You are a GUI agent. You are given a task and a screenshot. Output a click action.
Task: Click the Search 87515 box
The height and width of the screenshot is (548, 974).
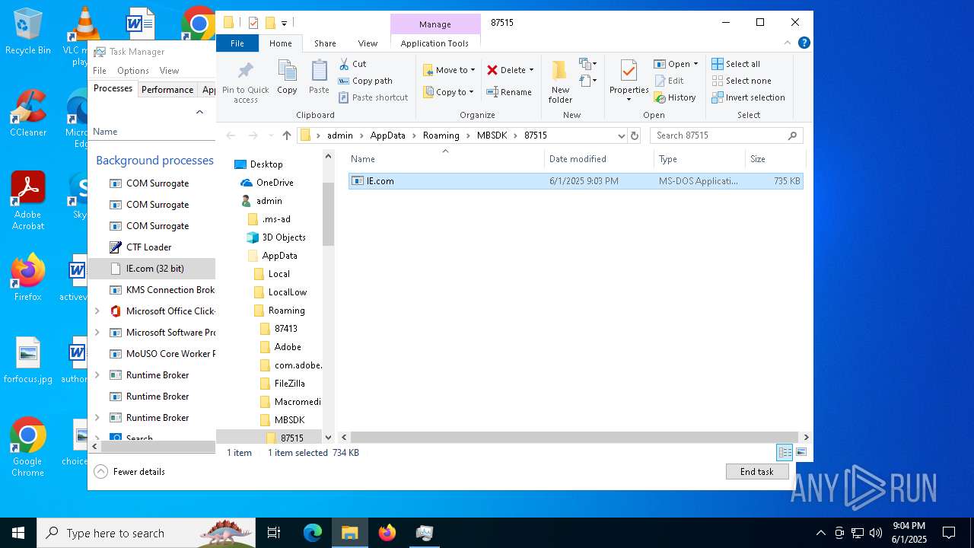[x=726, y=135]
